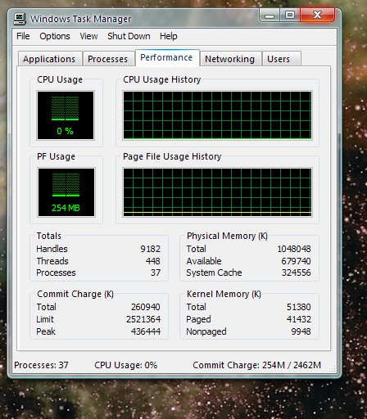Click the status bar Processes: 37 entry
Screen dimensions: 367x419
tap(41, 365)
